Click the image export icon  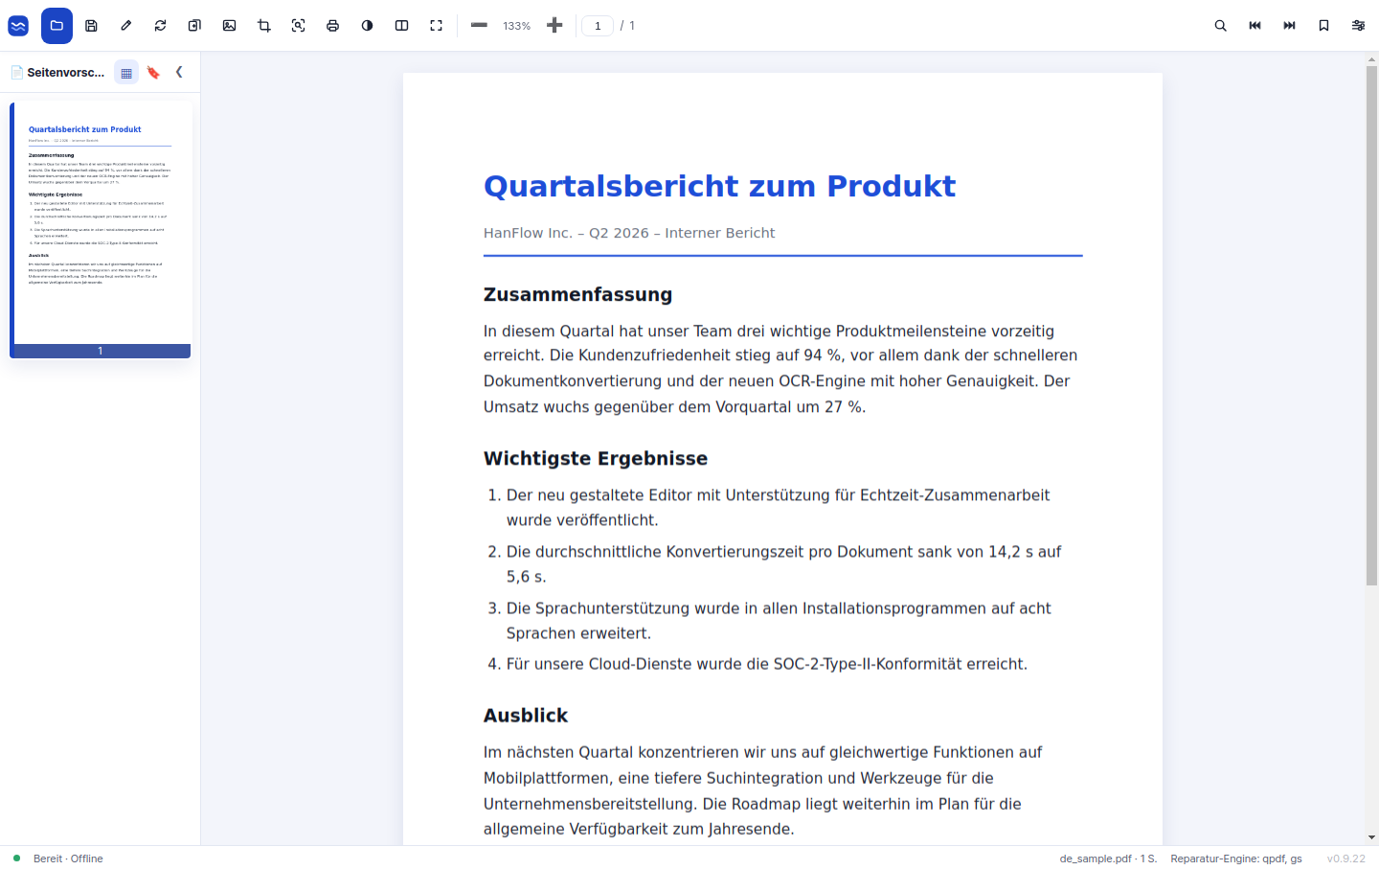(x=229, y=26)
